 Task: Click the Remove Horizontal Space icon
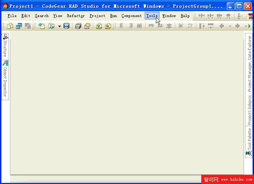click(x=228, y=16)
